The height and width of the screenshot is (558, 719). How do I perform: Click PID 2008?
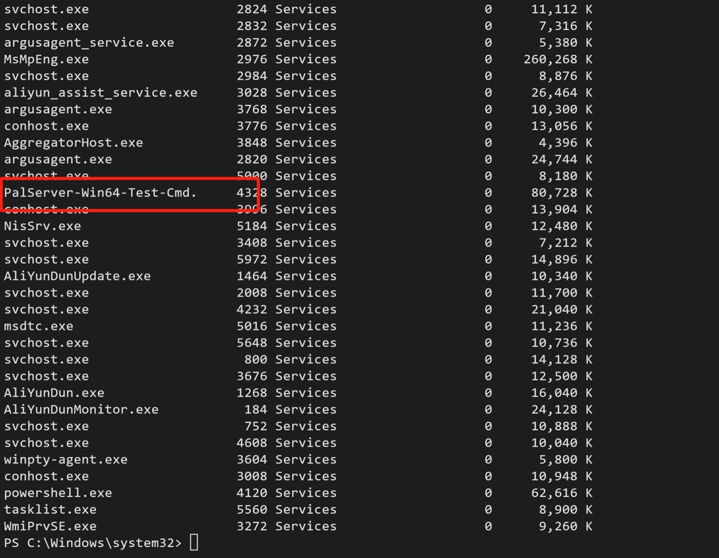(252, 293)
